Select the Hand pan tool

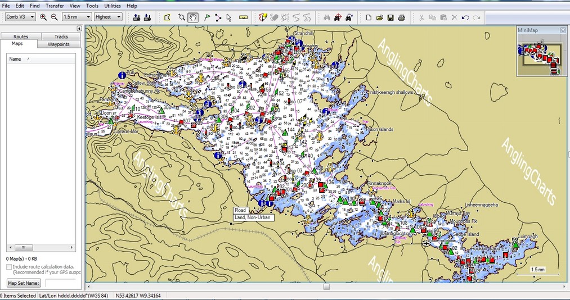click(x=193, y=17)
